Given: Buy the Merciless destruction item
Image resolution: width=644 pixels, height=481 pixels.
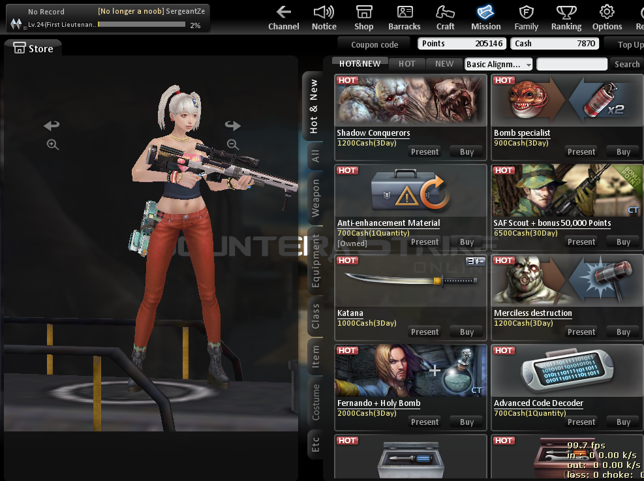Looking at the screenshot, I should (624, 332).
